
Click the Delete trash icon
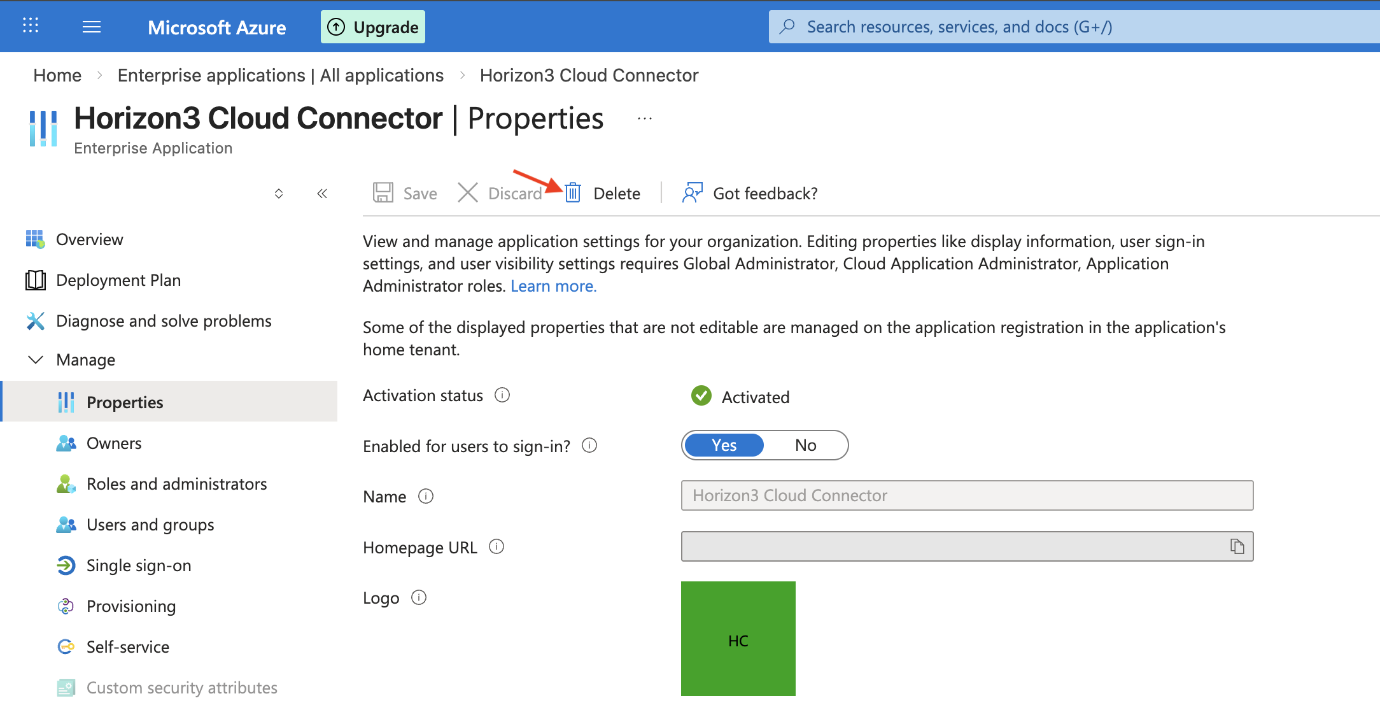[572, 193]
